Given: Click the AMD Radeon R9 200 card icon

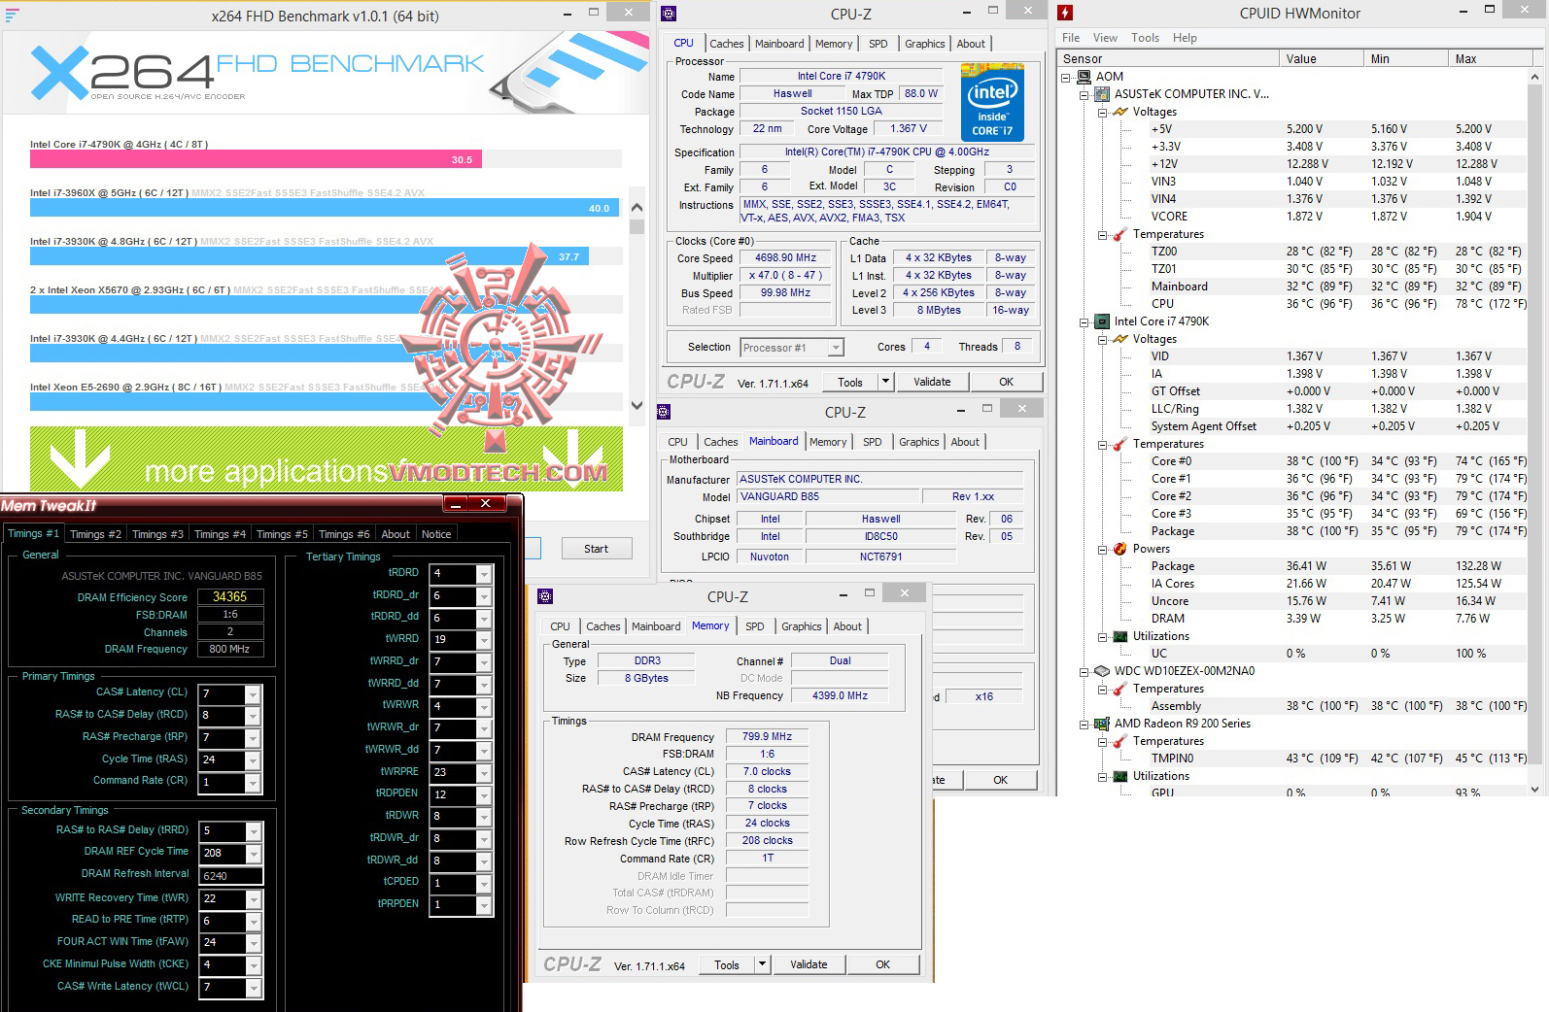Looking at the screenshot, I should pyautogui.click(x=1102, y=724).
